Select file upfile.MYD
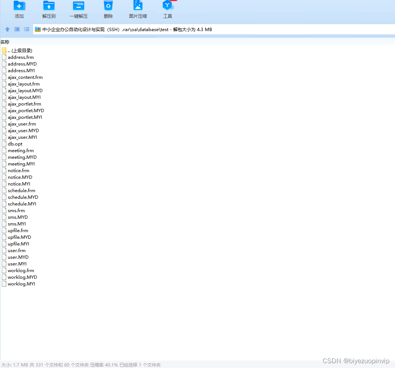The width and height of the screenshot is (395, 368). coord(19,237)
